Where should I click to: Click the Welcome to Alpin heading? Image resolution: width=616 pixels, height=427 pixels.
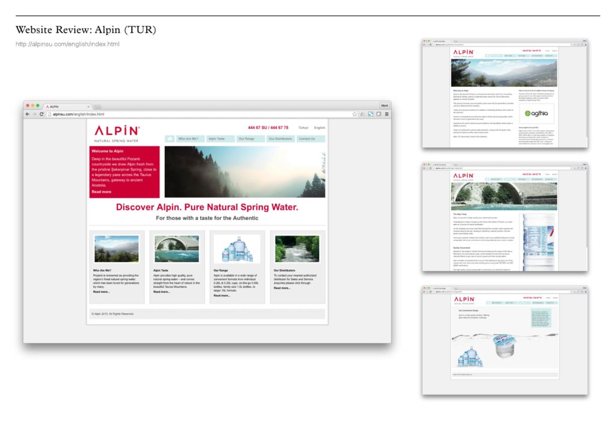click(x=108, y=151)
